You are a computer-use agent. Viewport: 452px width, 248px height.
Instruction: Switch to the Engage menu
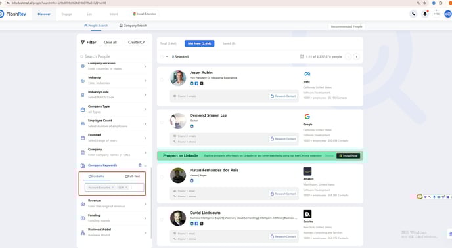[66, 14]
